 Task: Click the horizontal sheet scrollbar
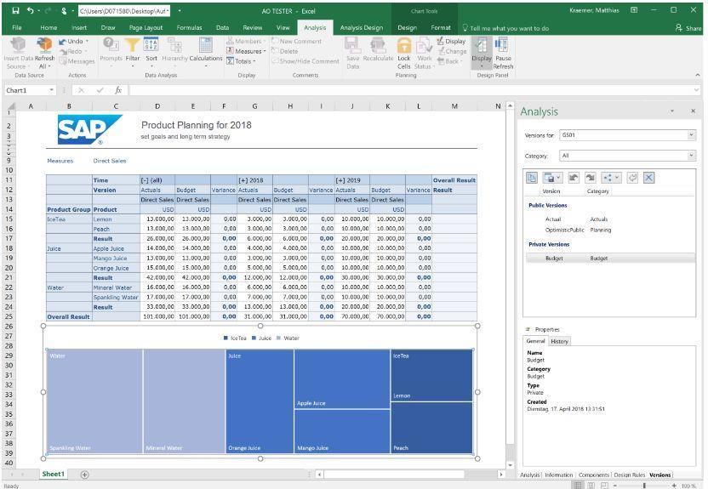click(x=394, y=475)
